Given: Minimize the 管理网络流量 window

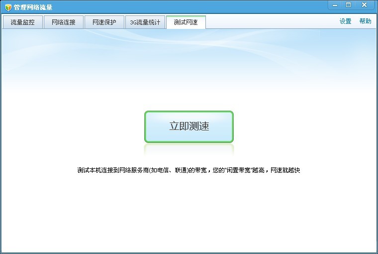Looking at the screenshot, I should tap(335, 5).
